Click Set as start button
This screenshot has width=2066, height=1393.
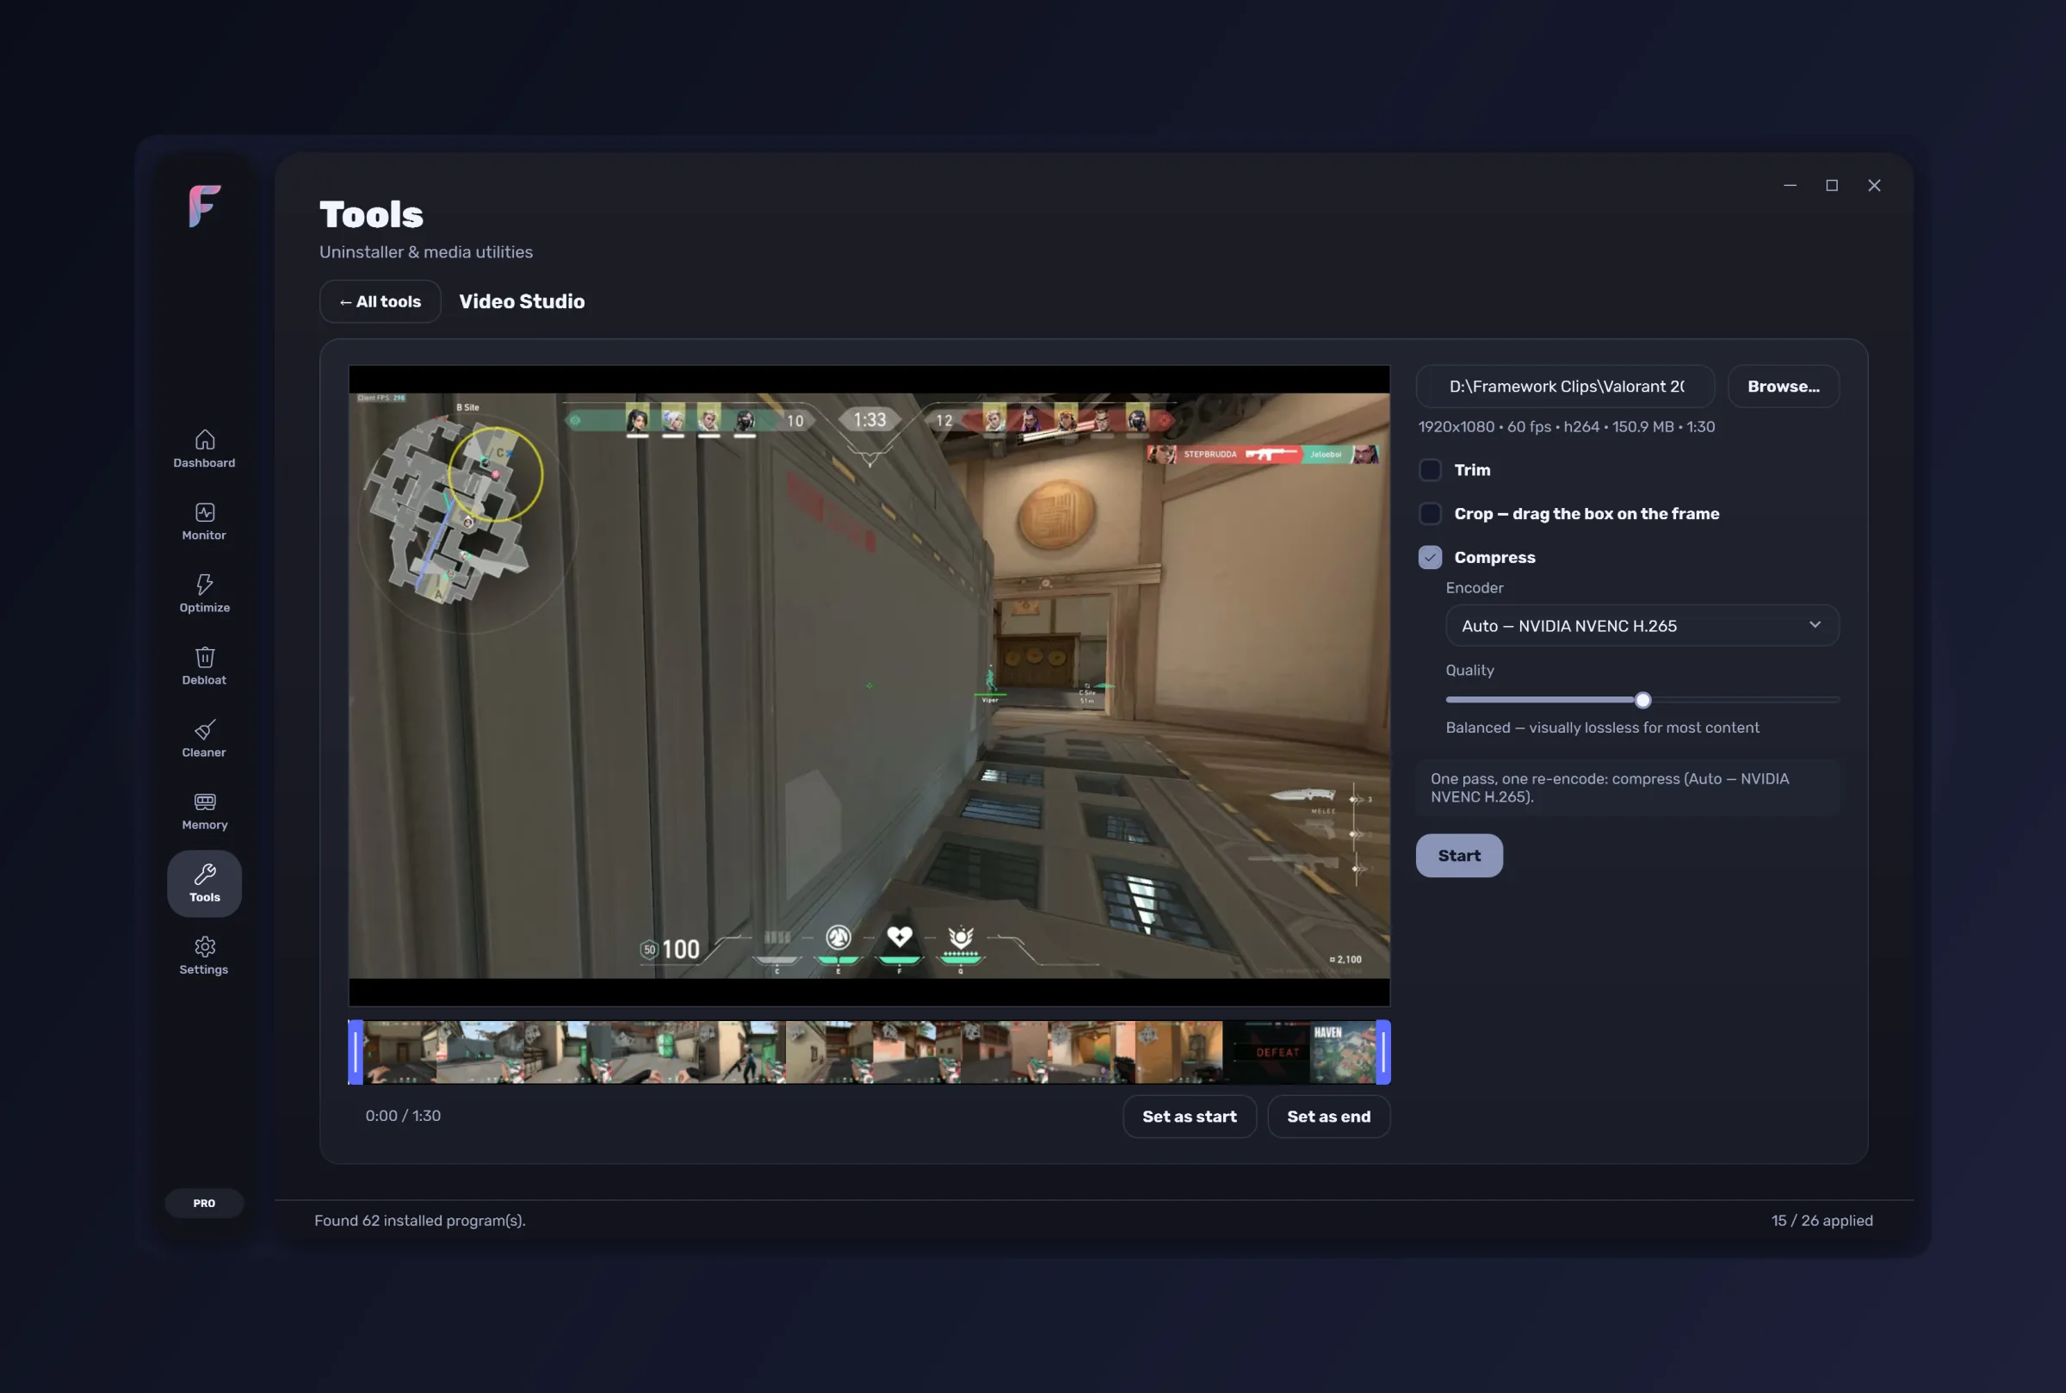[x=1189, y=1117]
